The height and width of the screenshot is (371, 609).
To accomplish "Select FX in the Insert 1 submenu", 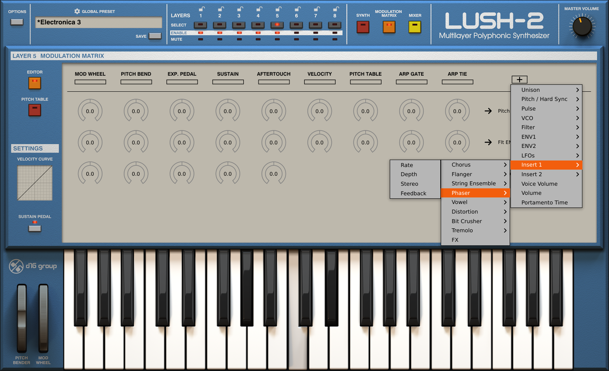I will 475,240.
